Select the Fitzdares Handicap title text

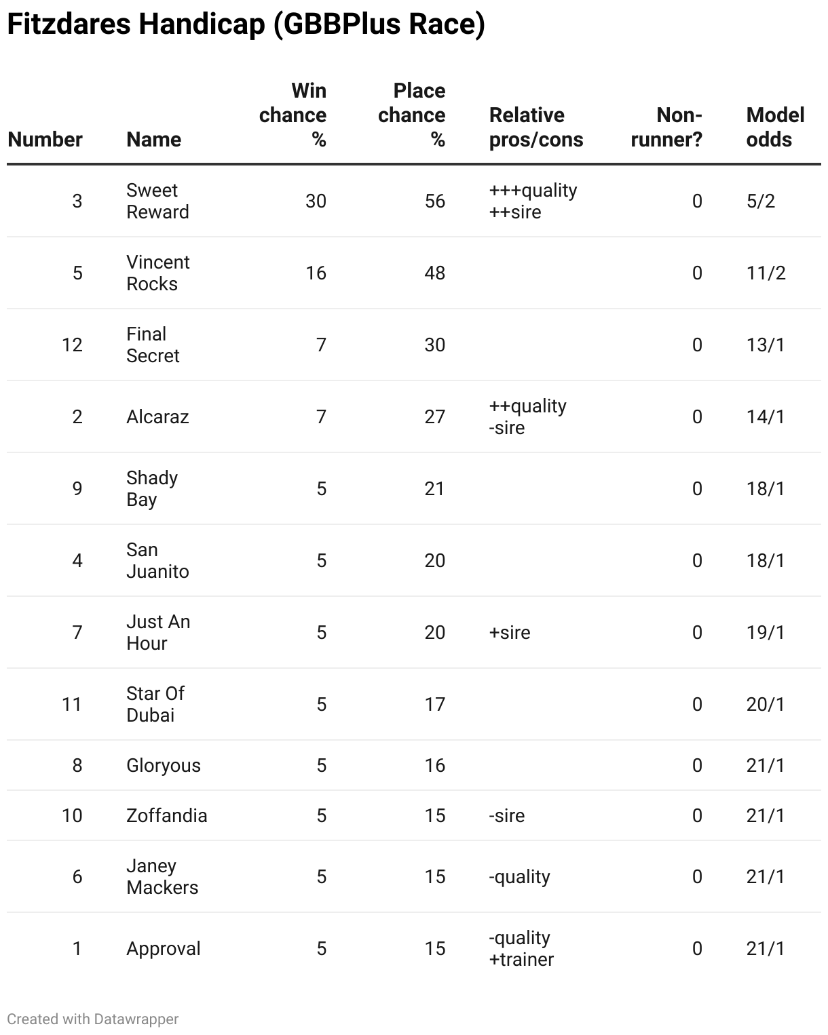click(246, 24)
